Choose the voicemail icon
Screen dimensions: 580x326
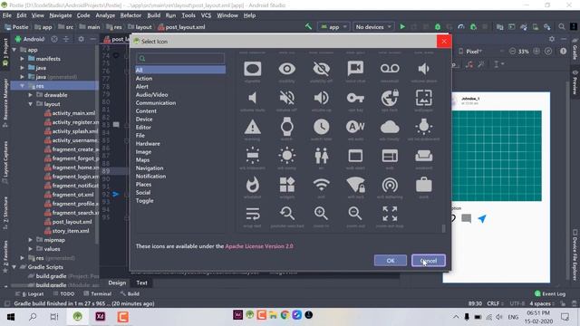point(390,69)
